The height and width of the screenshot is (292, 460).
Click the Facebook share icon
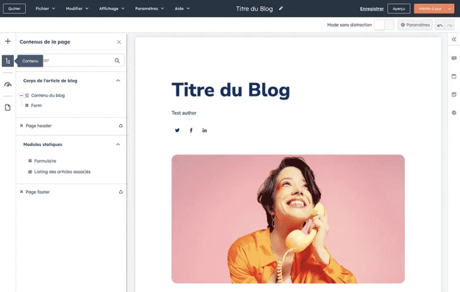(x=191, y=130)
